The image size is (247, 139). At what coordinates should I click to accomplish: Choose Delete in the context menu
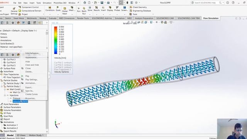tap(29, 72)
